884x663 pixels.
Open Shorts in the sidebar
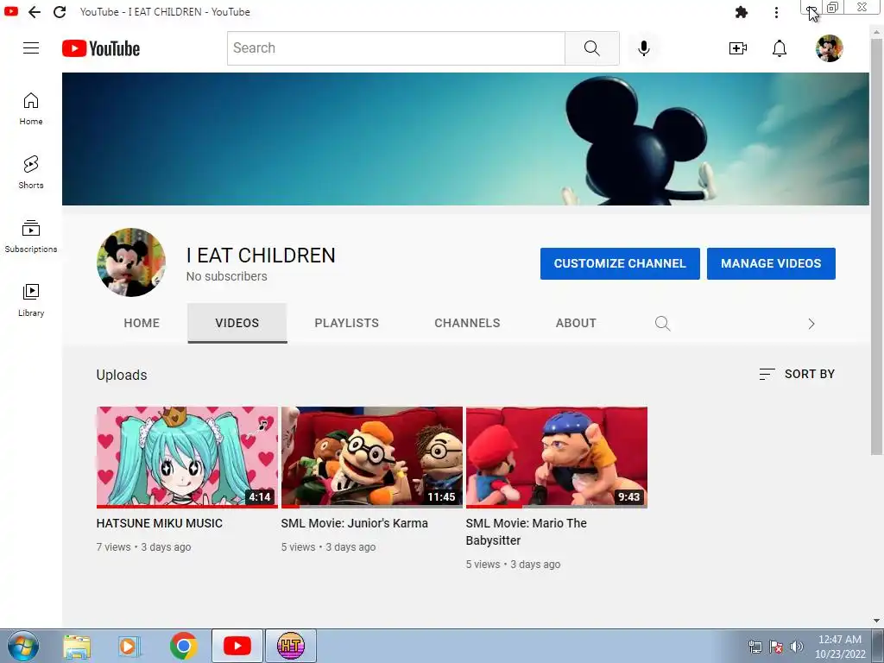[31, 173]
